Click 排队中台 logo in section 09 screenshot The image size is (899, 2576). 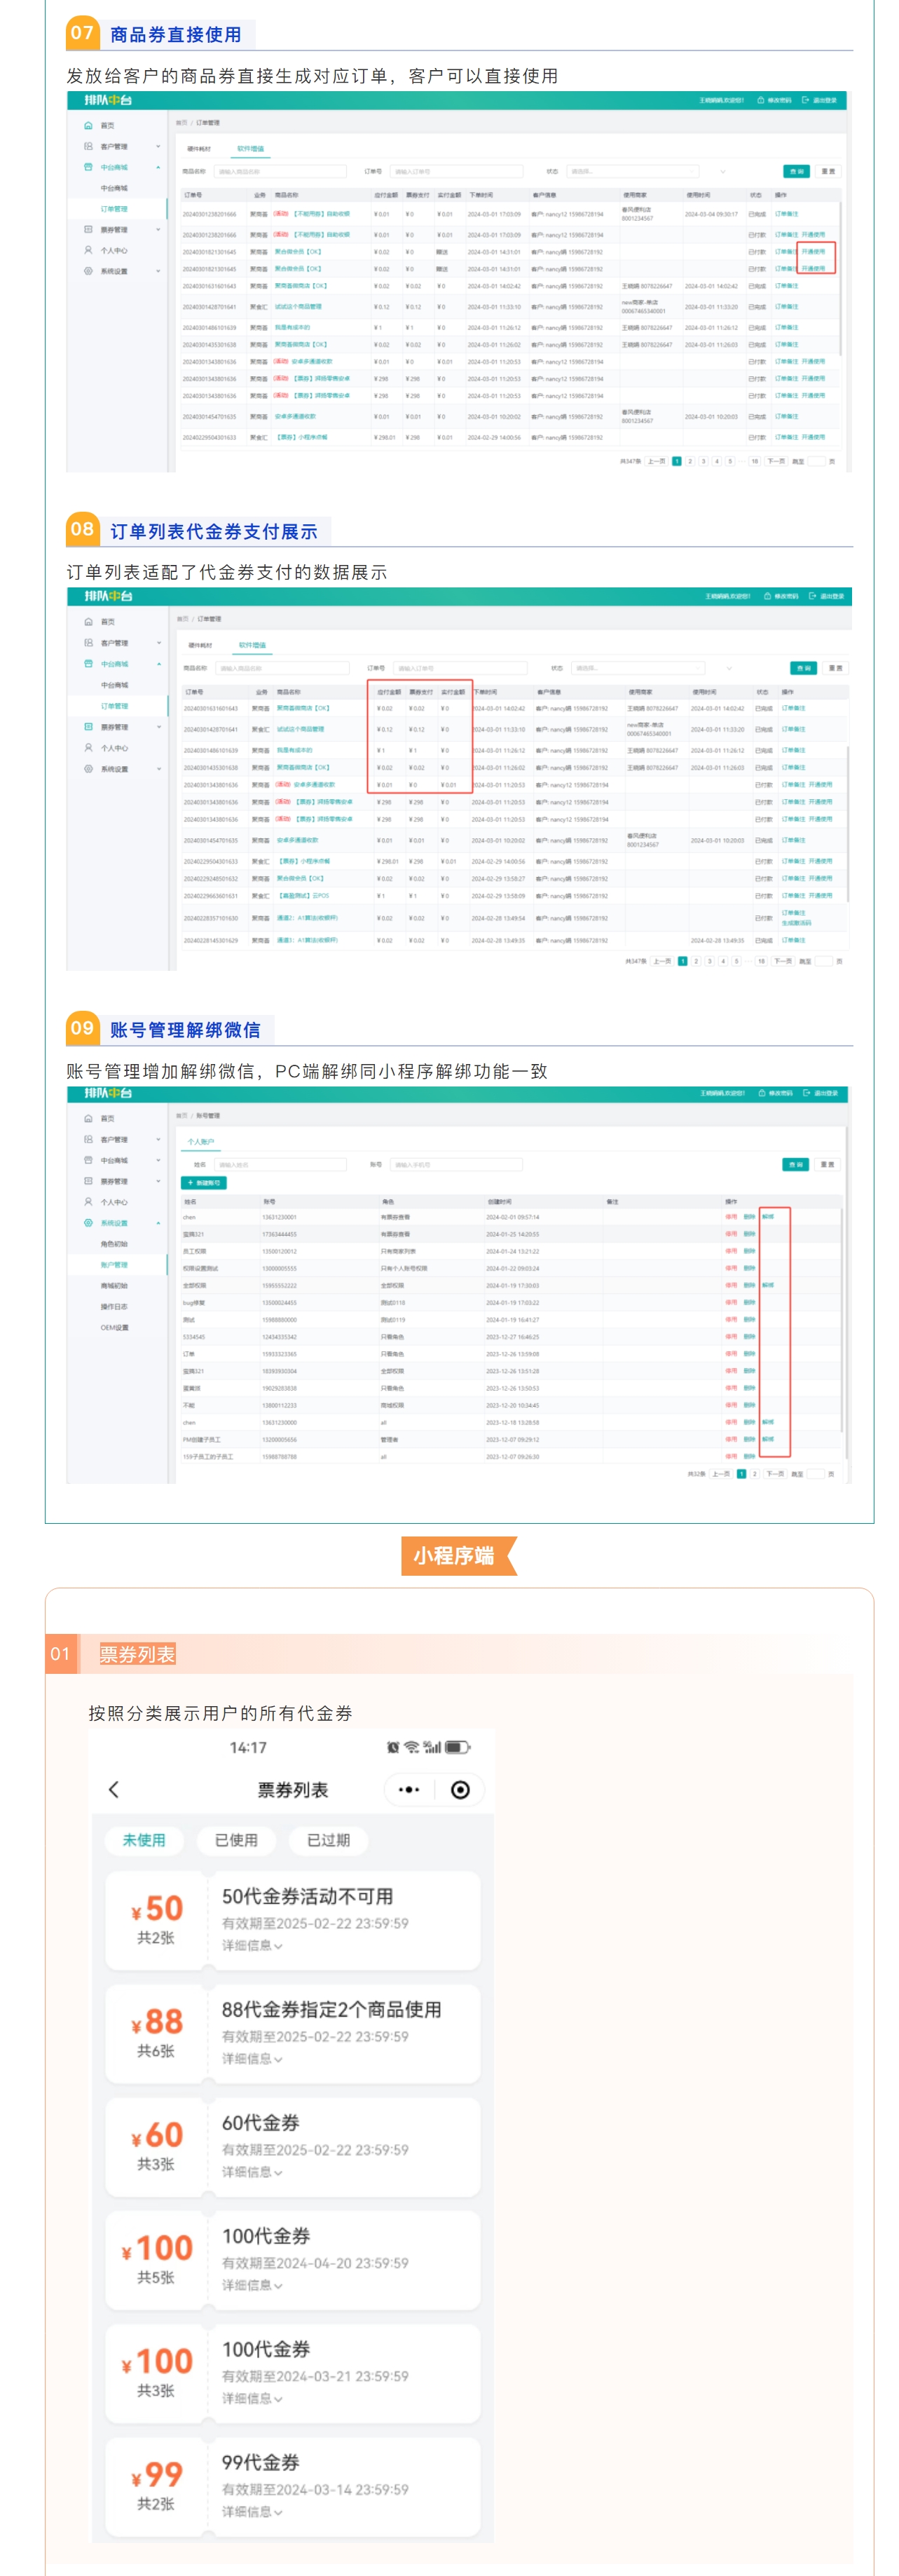point(108,1093)
